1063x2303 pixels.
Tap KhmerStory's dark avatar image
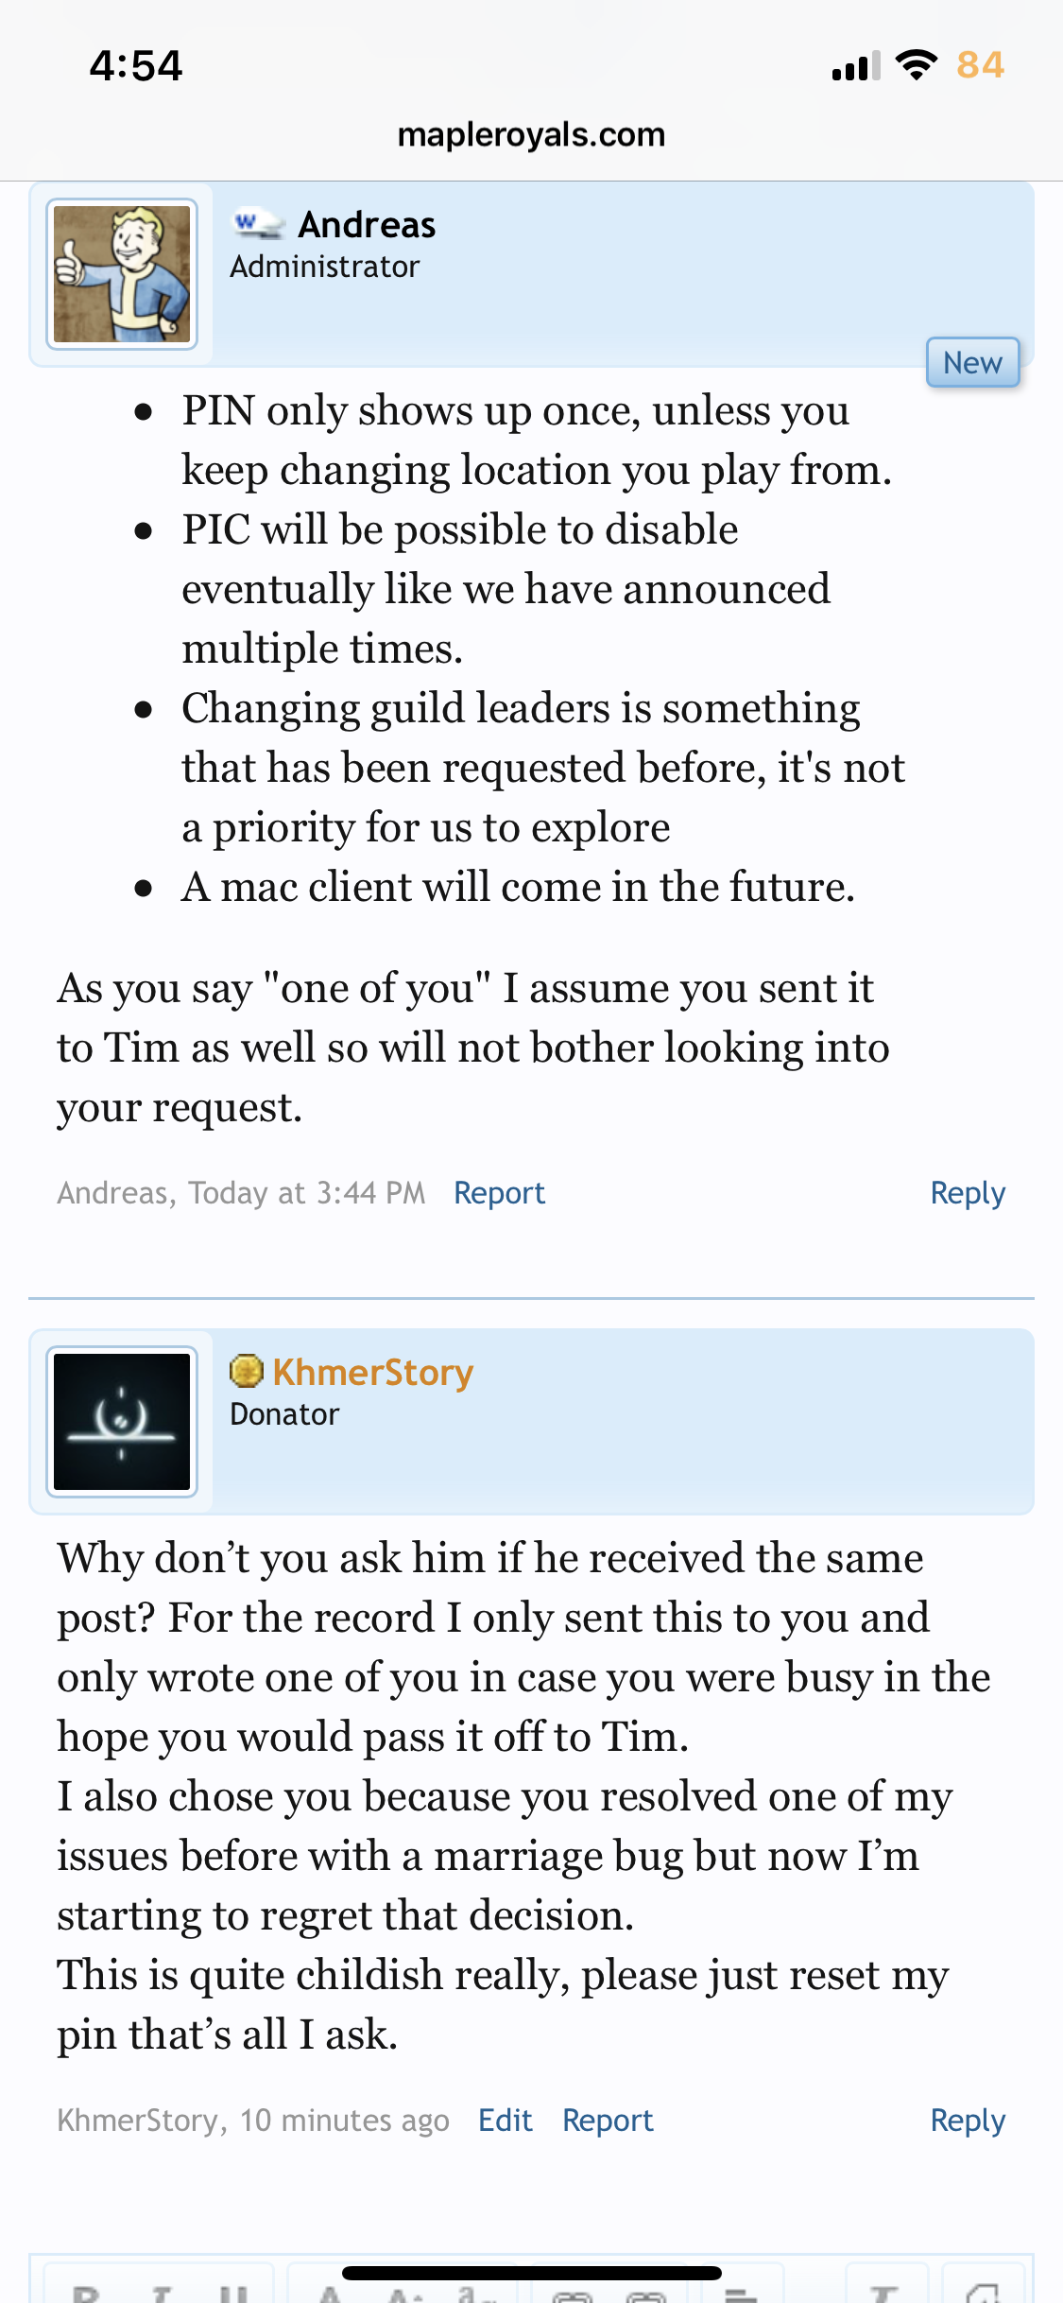tap(122, 1422)
